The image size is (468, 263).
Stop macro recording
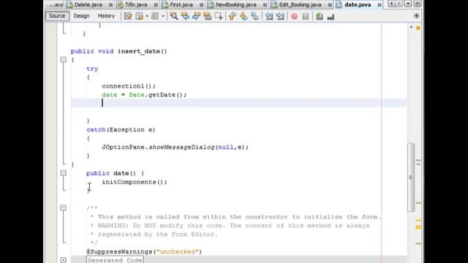306,16
